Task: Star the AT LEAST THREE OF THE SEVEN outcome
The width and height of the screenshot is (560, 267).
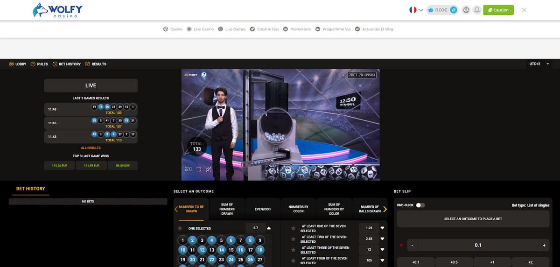Action: tap(293, 250)
